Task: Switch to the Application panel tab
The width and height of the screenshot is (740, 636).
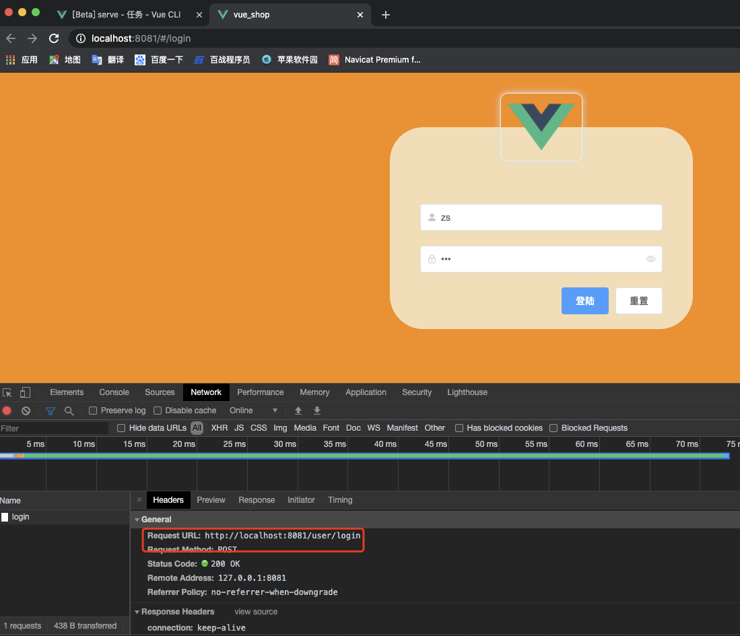Action: click(x=366, y=392)
